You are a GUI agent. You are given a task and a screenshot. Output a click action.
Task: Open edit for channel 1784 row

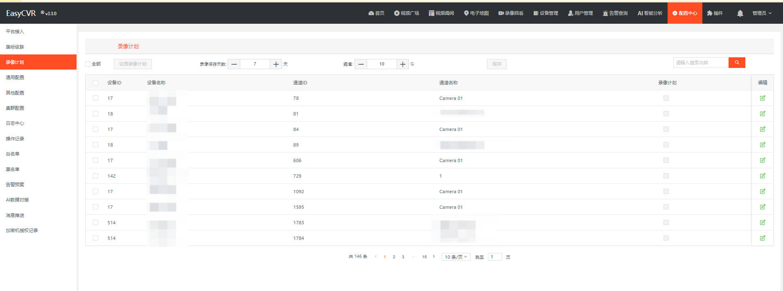(763, 238)
